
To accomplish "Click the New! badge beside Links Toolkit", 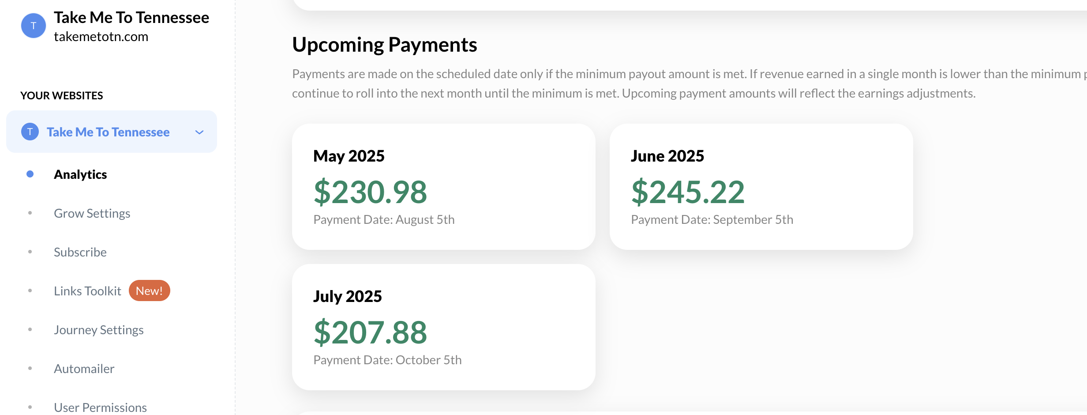I will [149, 290].
